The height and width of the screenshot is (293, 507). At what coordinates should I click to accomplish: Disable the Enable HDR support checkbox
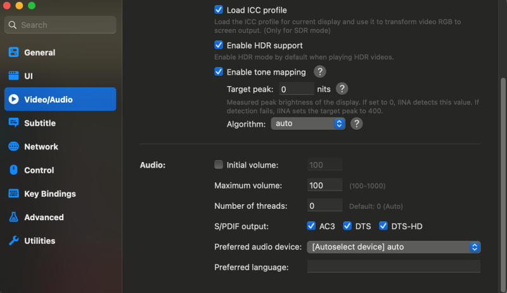pos(219,45)
